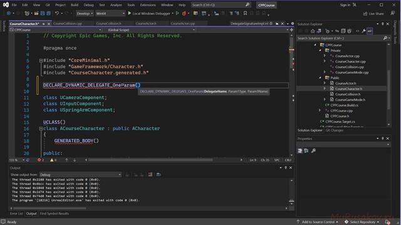Click the View Code brackets icon
Screen dimensions: 401x225
point(358,31)
